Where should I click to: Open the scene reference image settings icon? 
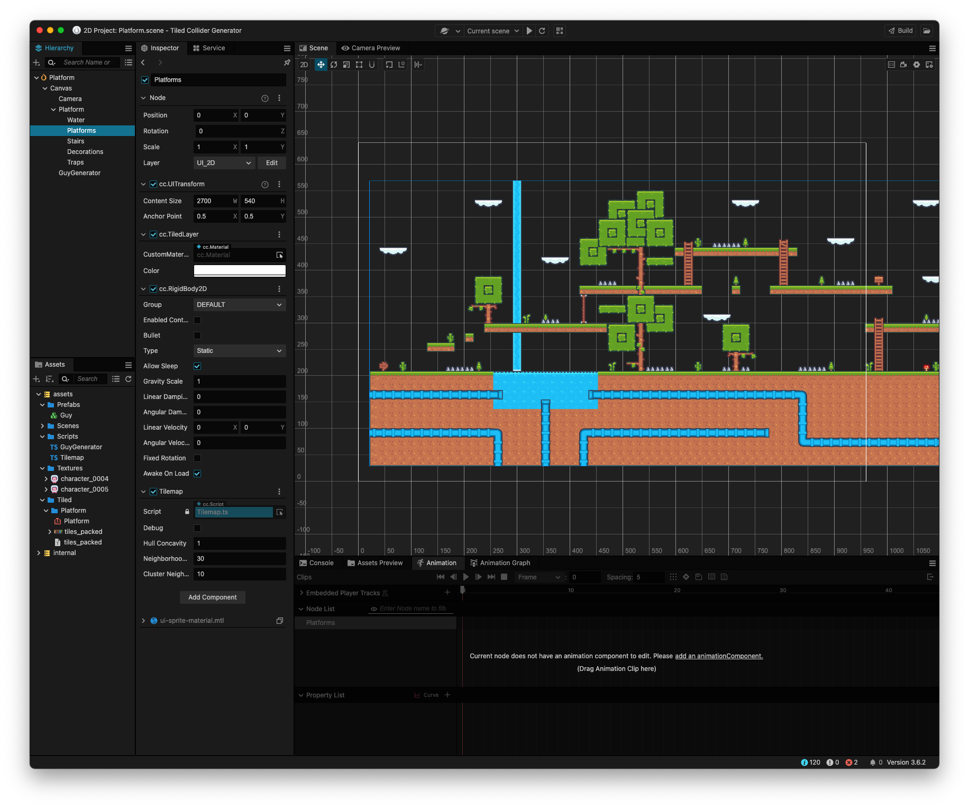(929, 65)
